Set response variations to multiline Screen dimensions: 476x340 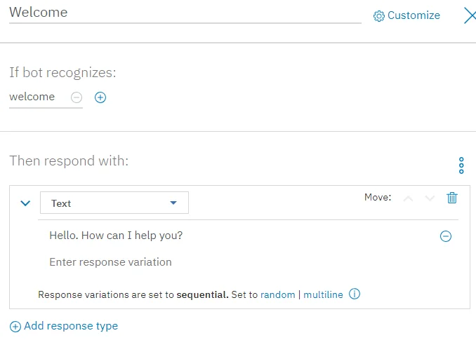pyautogui.click(x=323, y=294)
